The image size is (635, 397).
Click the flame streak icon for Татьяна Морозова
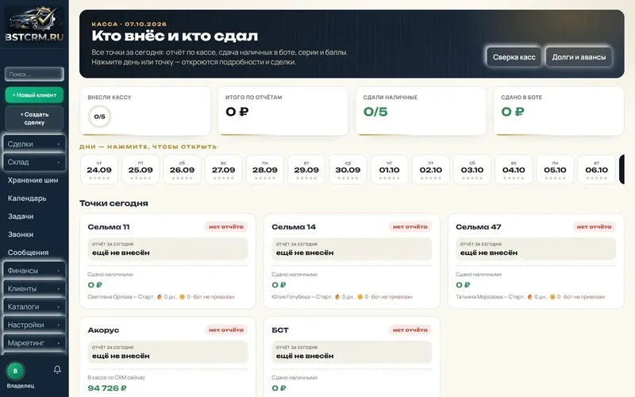tap(529, 297)
